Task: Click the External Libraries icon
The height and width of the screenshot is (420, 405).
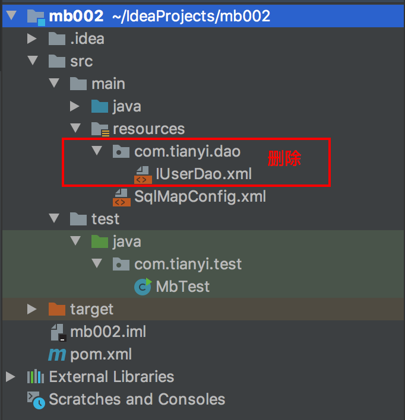Action: (36, 377)
